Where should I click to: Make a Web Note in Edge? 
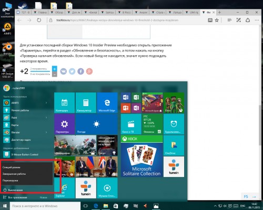point(238,20)
